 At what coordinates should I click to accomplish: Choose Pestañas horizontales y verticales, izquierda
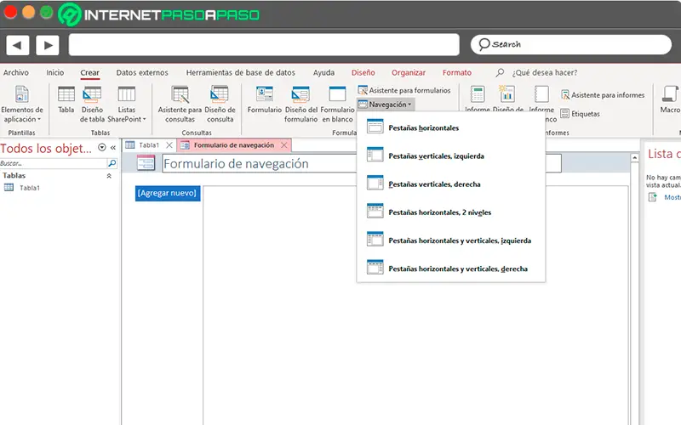[451, 241]
